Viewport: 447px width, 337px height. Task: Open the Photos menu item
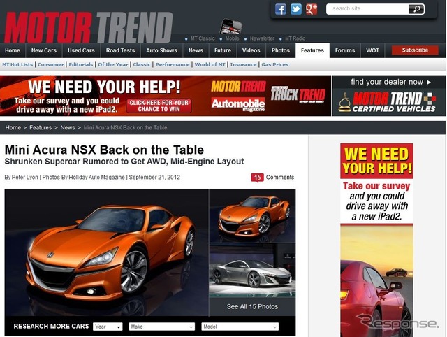point(281,50)
